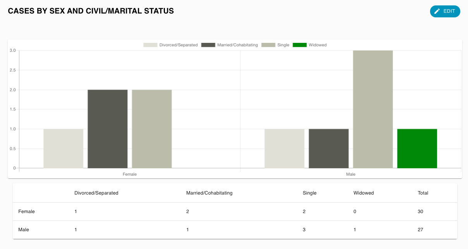Click the Widowed legend label
The height and width of the screenshot is (249, 468).
click(x=317, y=45)
